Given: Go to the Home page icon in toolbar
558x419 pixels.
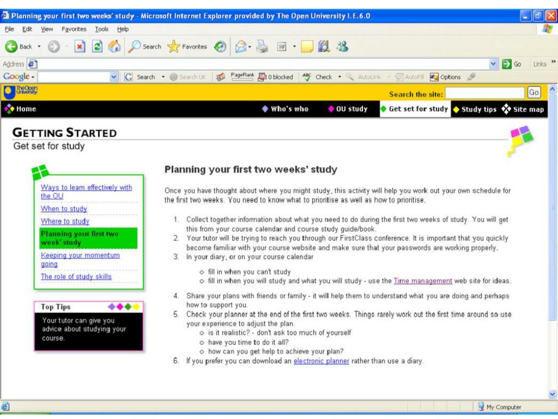Looking at the screenshot, I should [x=114, y=46].
